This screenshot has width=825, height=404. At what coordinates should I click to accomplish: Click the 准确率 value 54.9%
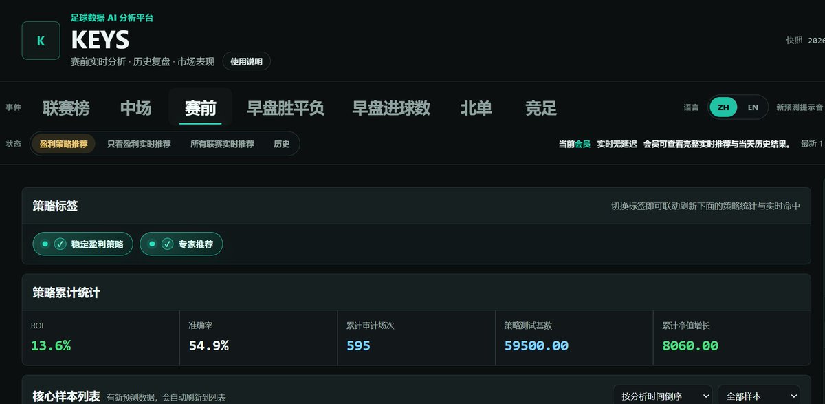(x=208, y=345)
